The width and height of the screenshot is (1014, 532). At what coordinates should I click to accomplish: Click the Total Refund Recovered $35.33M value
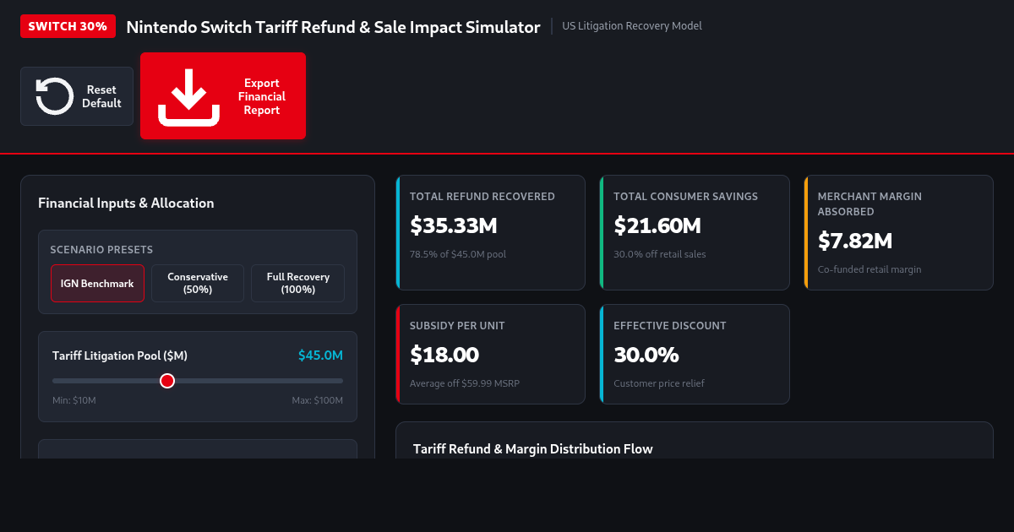tap(454, 225)
